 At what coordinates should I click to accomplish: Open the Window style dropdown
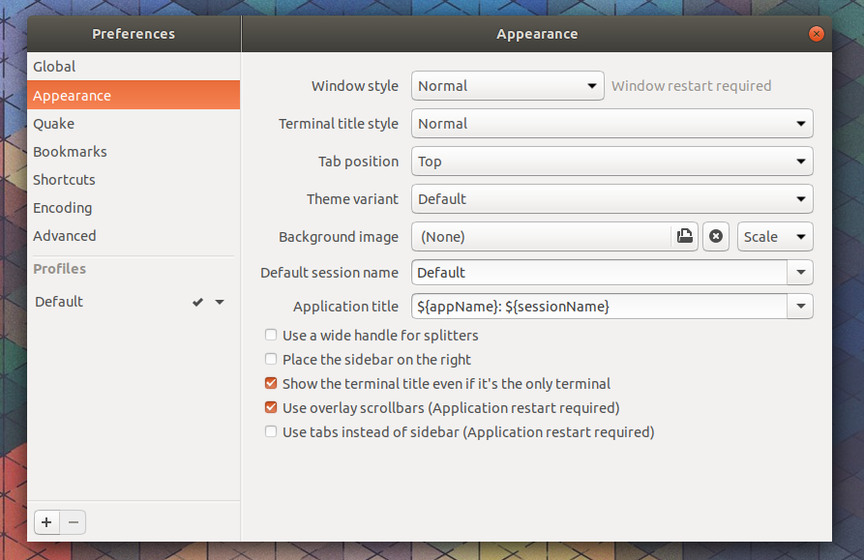click(x=588, y=85)
